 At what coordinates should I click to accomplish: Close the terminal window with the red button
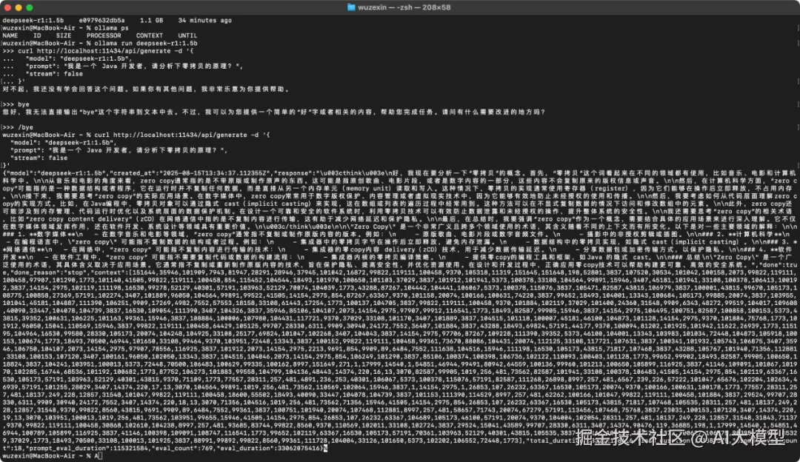(x=7, y=7)
